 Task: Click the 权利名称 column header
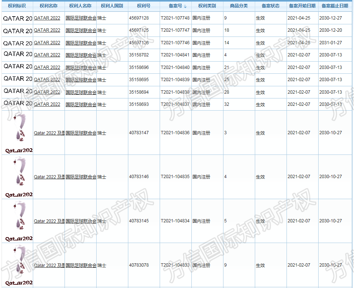[49, 6]
